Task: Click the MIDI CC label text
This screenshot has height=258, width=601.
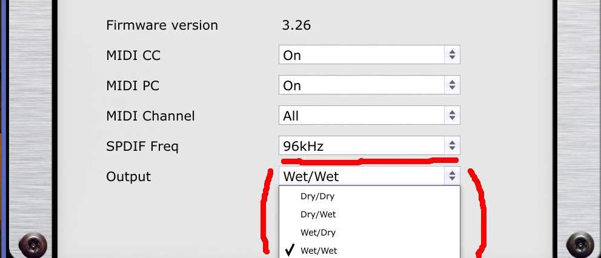Action: [x=133, y=55]
